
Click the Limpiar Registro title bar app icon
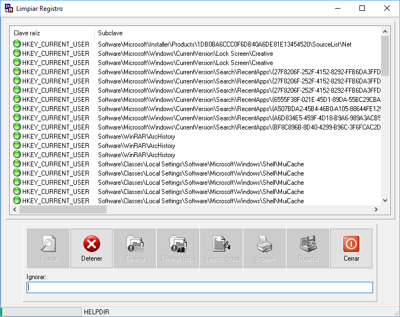pyautogui.click(x=9, y=9)
